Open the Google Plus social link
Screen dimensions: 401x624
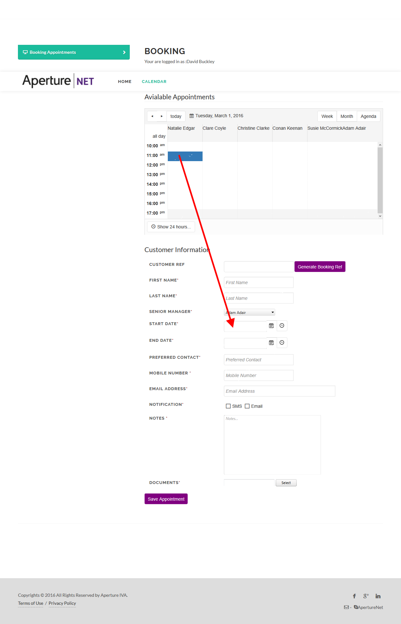[x=366, y=596]
